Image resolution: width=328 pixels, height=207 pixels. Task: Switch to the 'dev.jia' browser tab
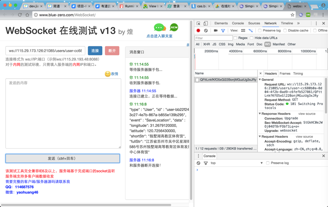[x=33, y=6]
